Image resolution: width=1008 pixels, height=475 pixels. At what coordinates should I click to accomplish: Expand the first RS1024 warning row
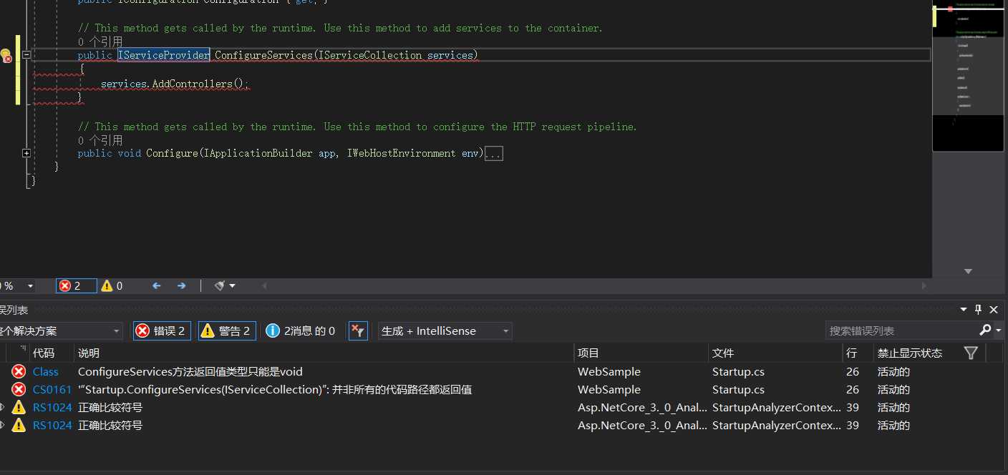(2, 407)
